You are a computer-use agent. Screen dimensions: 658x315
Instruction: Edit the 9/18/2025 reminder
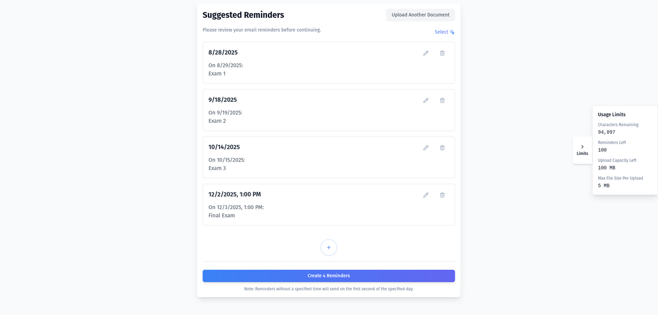pos(425,100)
